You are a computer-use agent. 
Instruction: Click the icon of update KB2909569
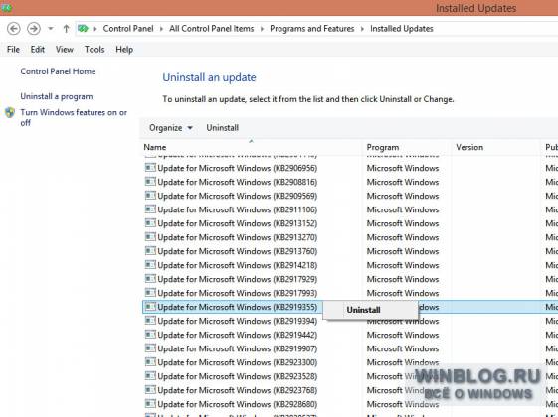coord(150,195)
